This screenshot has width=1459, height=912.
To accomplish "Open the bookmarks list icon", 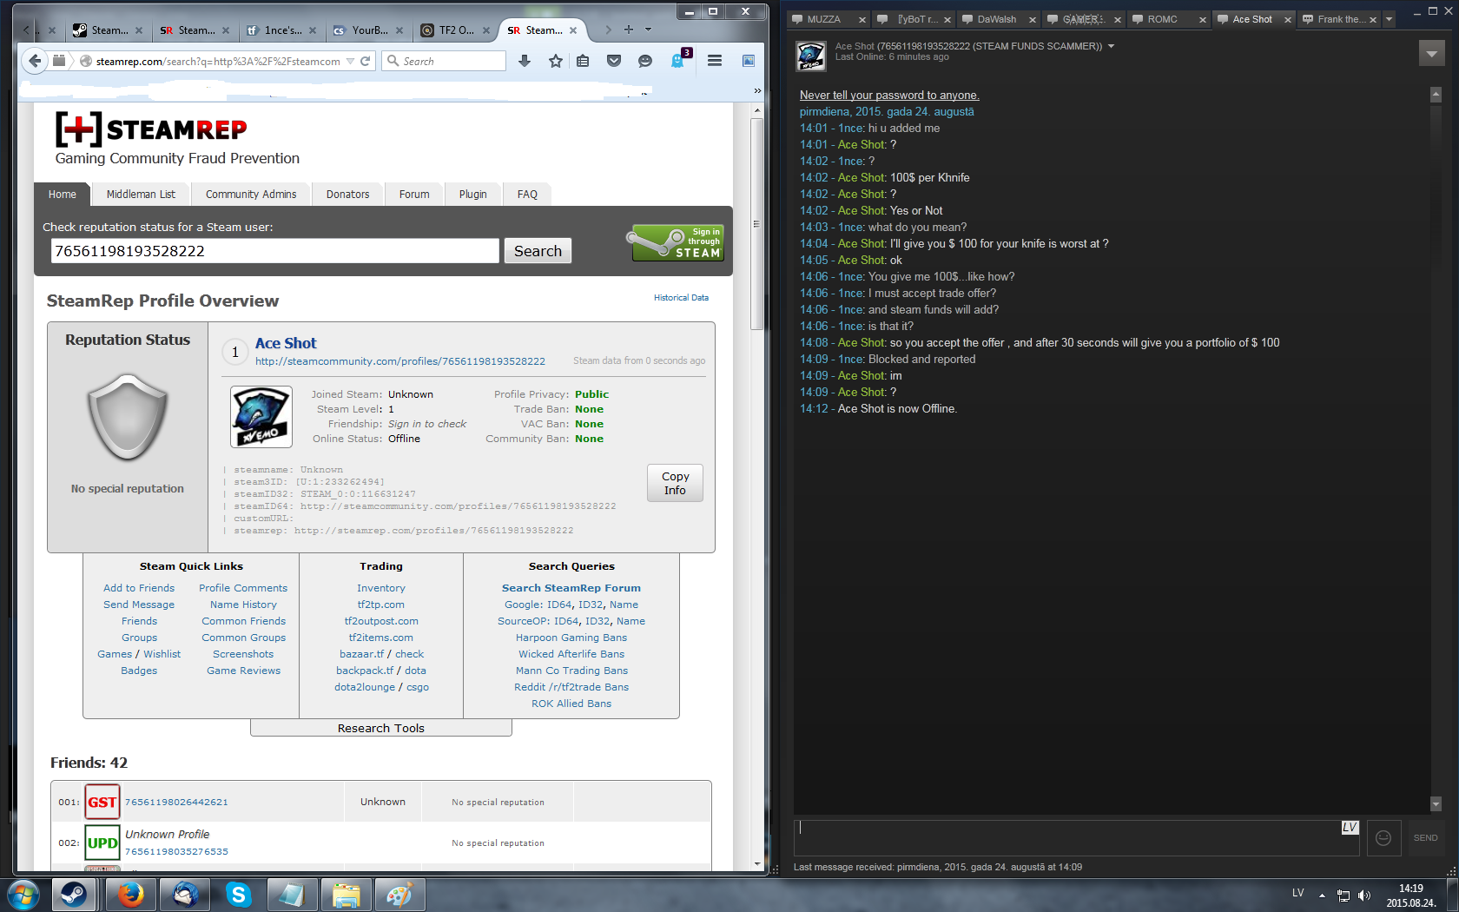I will [x=583, y=61].
